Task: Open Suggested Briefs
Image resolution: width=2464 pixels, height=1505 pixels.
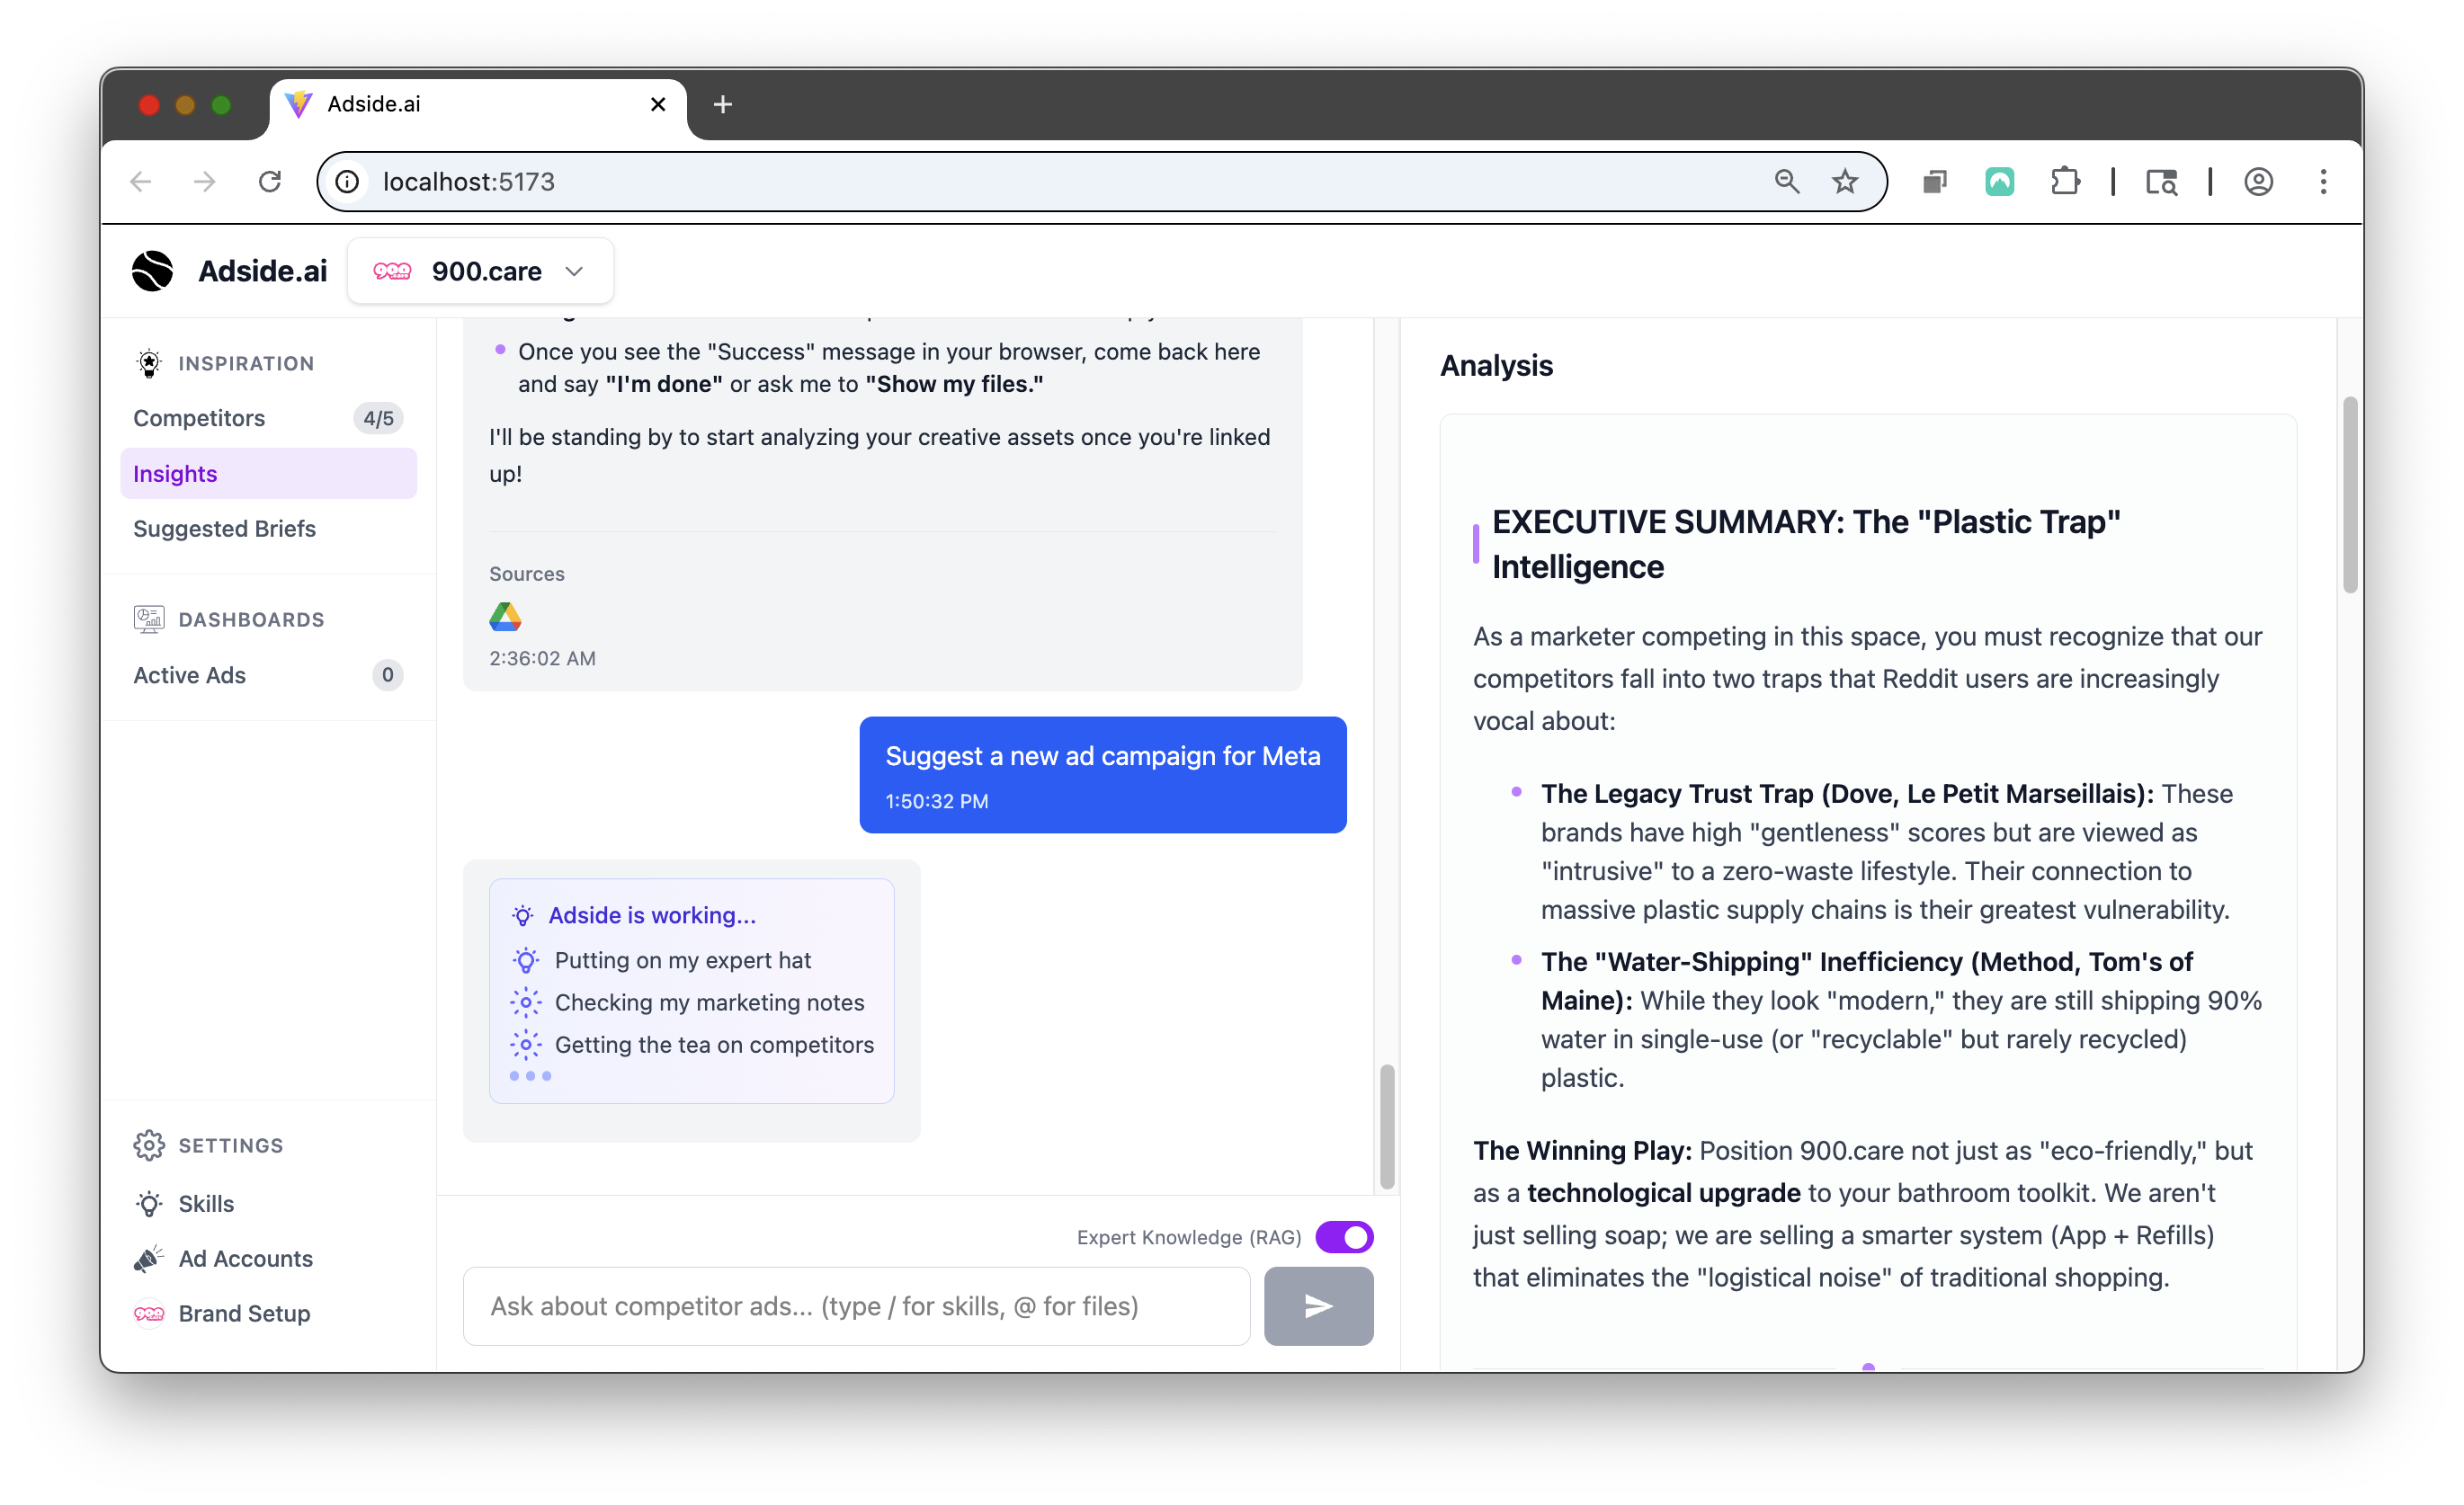Action: (x=268, y=528)
